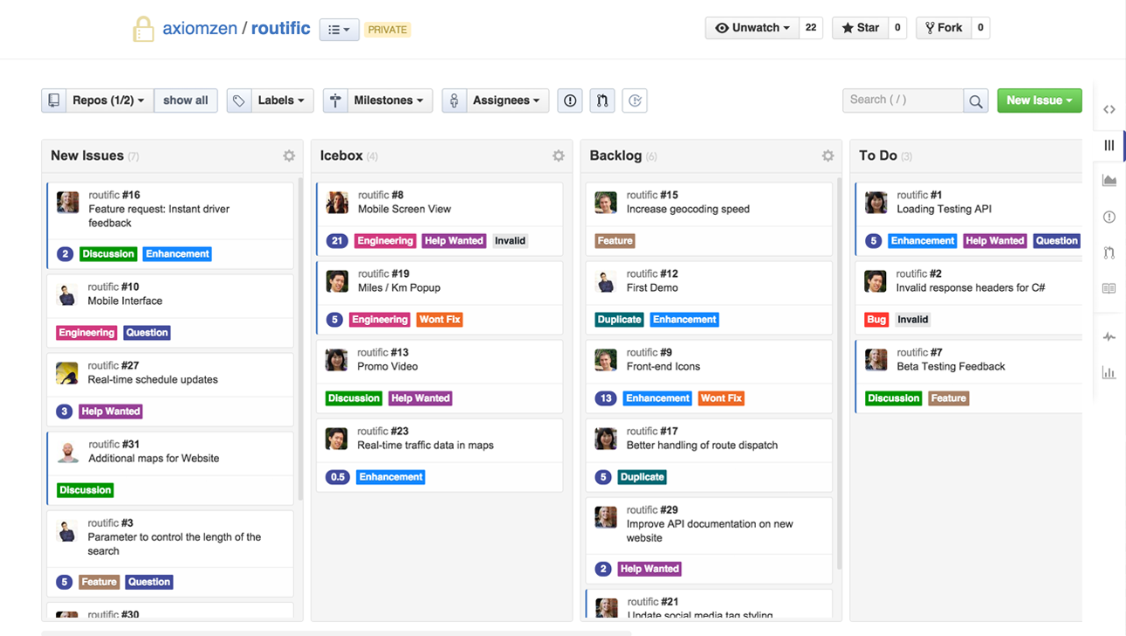Click avatar on Real-time schedule updates card
This screenshot has height=636, width=1126.
tap(67, 373)
